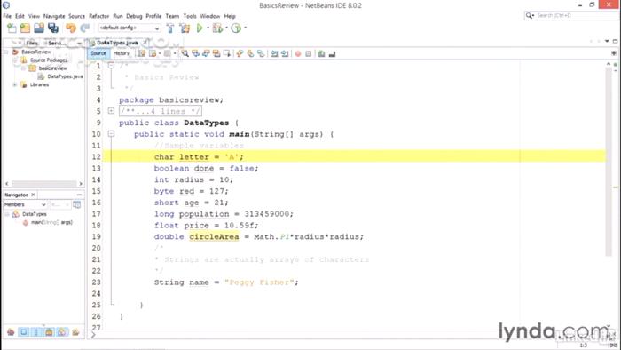The image size is (621, 350).
Task: Click the Build Project hammer icon
Action: [x=170, y=28]
